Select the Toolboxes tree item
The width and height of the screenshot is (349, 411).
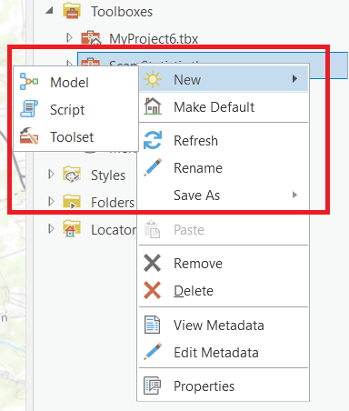point(122,12)
